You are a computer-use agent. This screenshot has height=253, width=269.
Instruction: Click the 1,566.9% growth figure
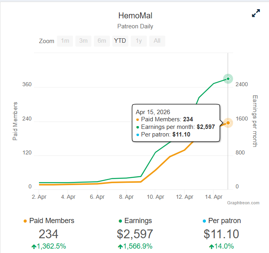click(135, 246)
